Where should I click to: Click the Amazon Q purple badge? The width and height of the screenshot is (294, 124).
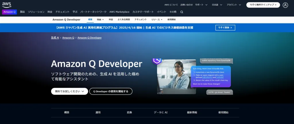pyautogui.click(x=9, y=12)
